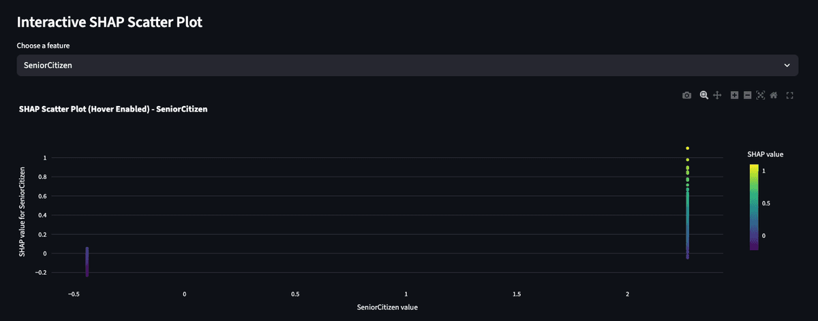The image size is (818, 321).
Task: Click the "Interactive SHAP Scatter Plot" heading
Action: tap(110, 22)
